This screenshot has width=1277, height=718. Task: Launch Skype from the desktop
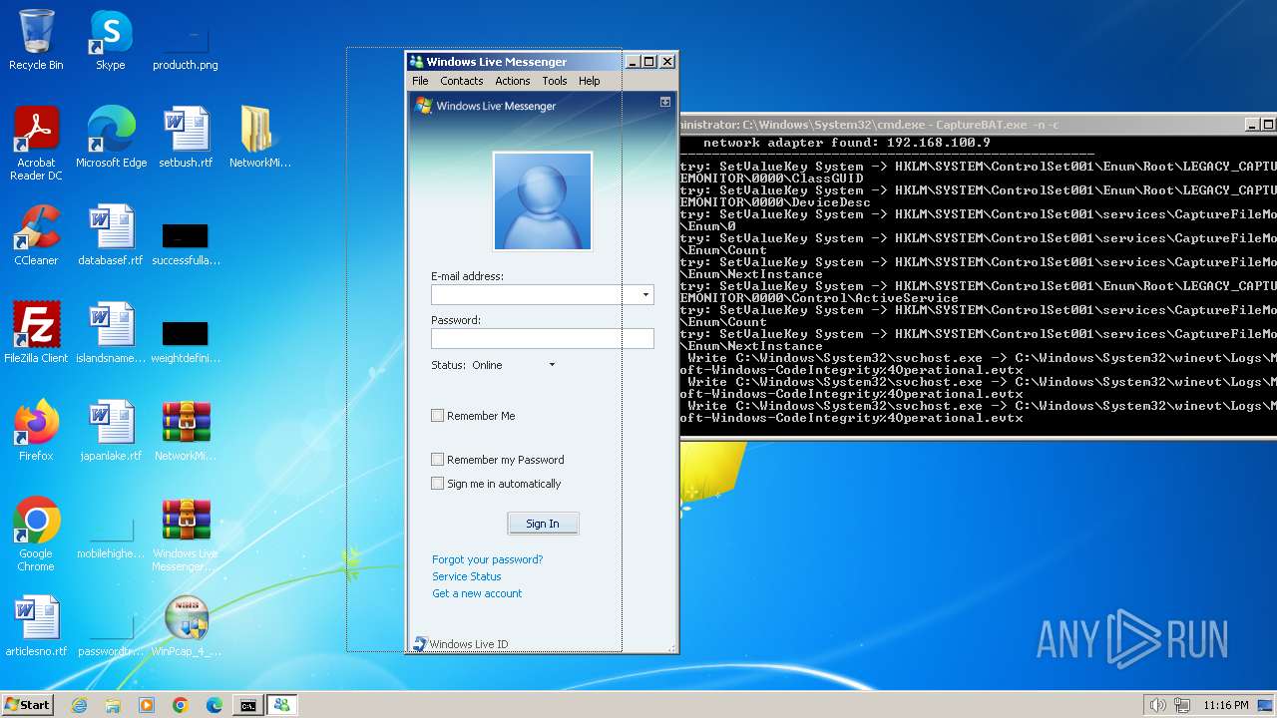pyautogui.click(x=111, y=40)
